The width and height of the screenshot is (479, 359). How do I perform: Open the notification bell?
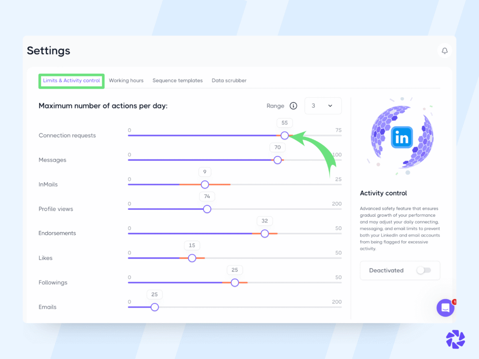click(444, 50)
